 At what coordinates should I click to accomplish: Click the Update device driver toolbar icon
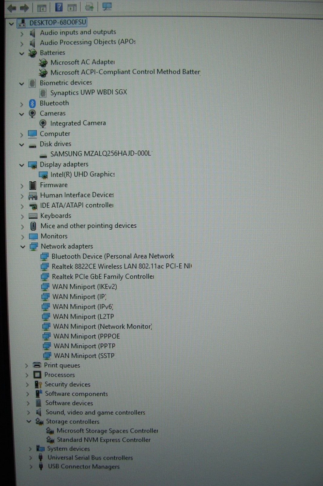[89, 7]
